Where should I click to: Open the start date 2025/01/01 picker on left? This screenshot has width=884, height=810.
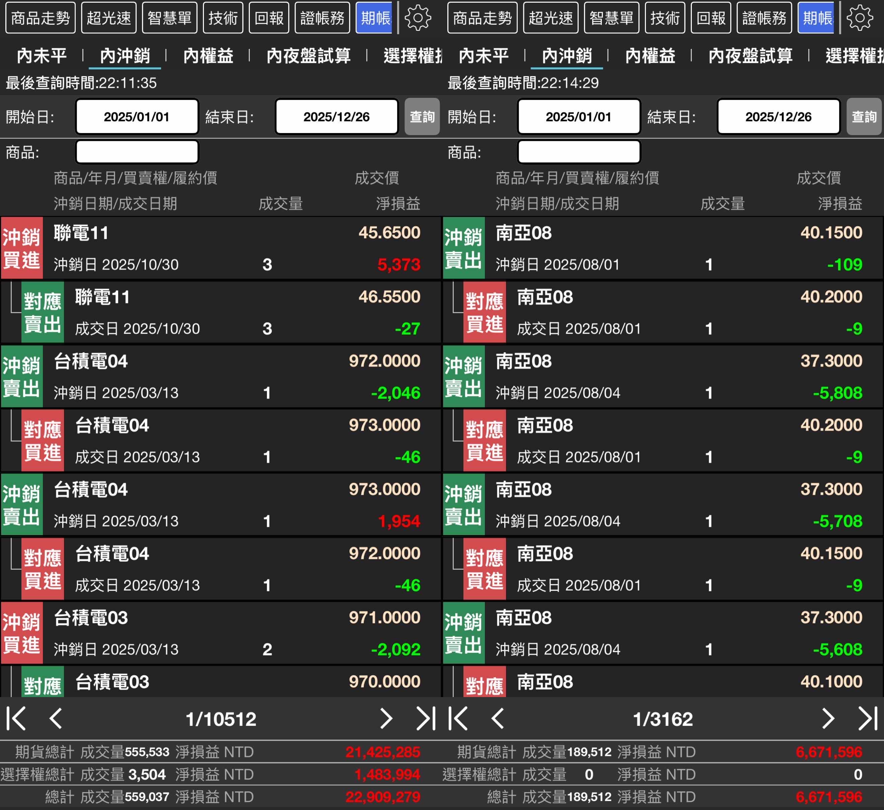tap(137, 117)
